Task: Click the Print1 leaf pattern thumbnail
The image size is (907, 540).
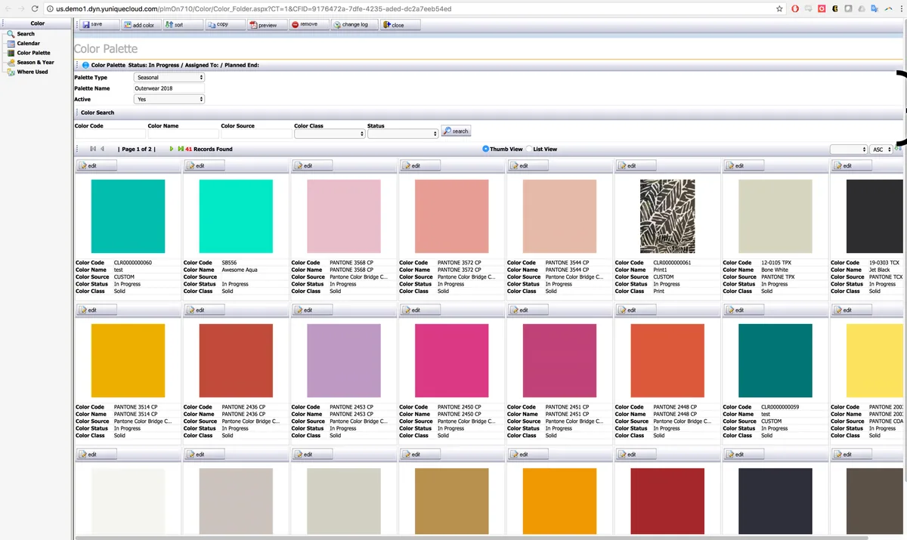Action: 667,216
